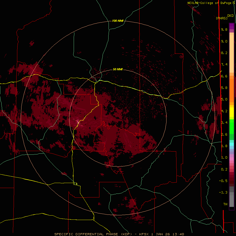Click the 4.2 value on the legend

(x=224, y=111)
